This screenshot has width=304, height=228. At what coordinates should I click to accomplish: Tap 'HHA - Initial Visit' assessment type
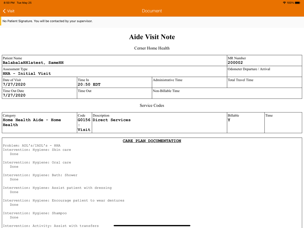coord(27,74)
